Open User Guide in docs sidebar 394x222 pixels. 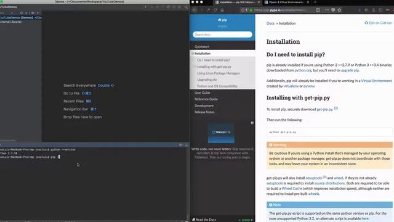tap(203, 92)
